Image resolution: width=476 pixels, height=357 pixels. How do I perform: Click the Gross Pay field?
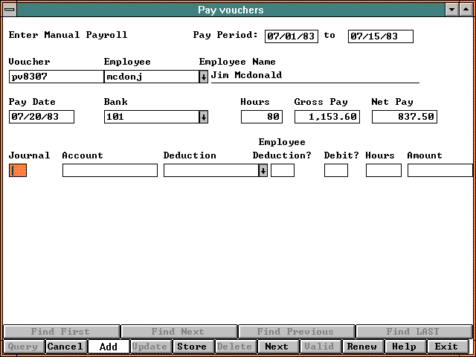pyautogui.click(x=327, y=117)
